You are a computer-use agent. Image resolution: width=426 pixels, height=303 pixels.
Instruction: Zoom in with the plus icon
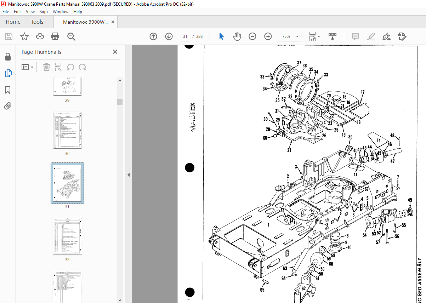click(268, 36)
